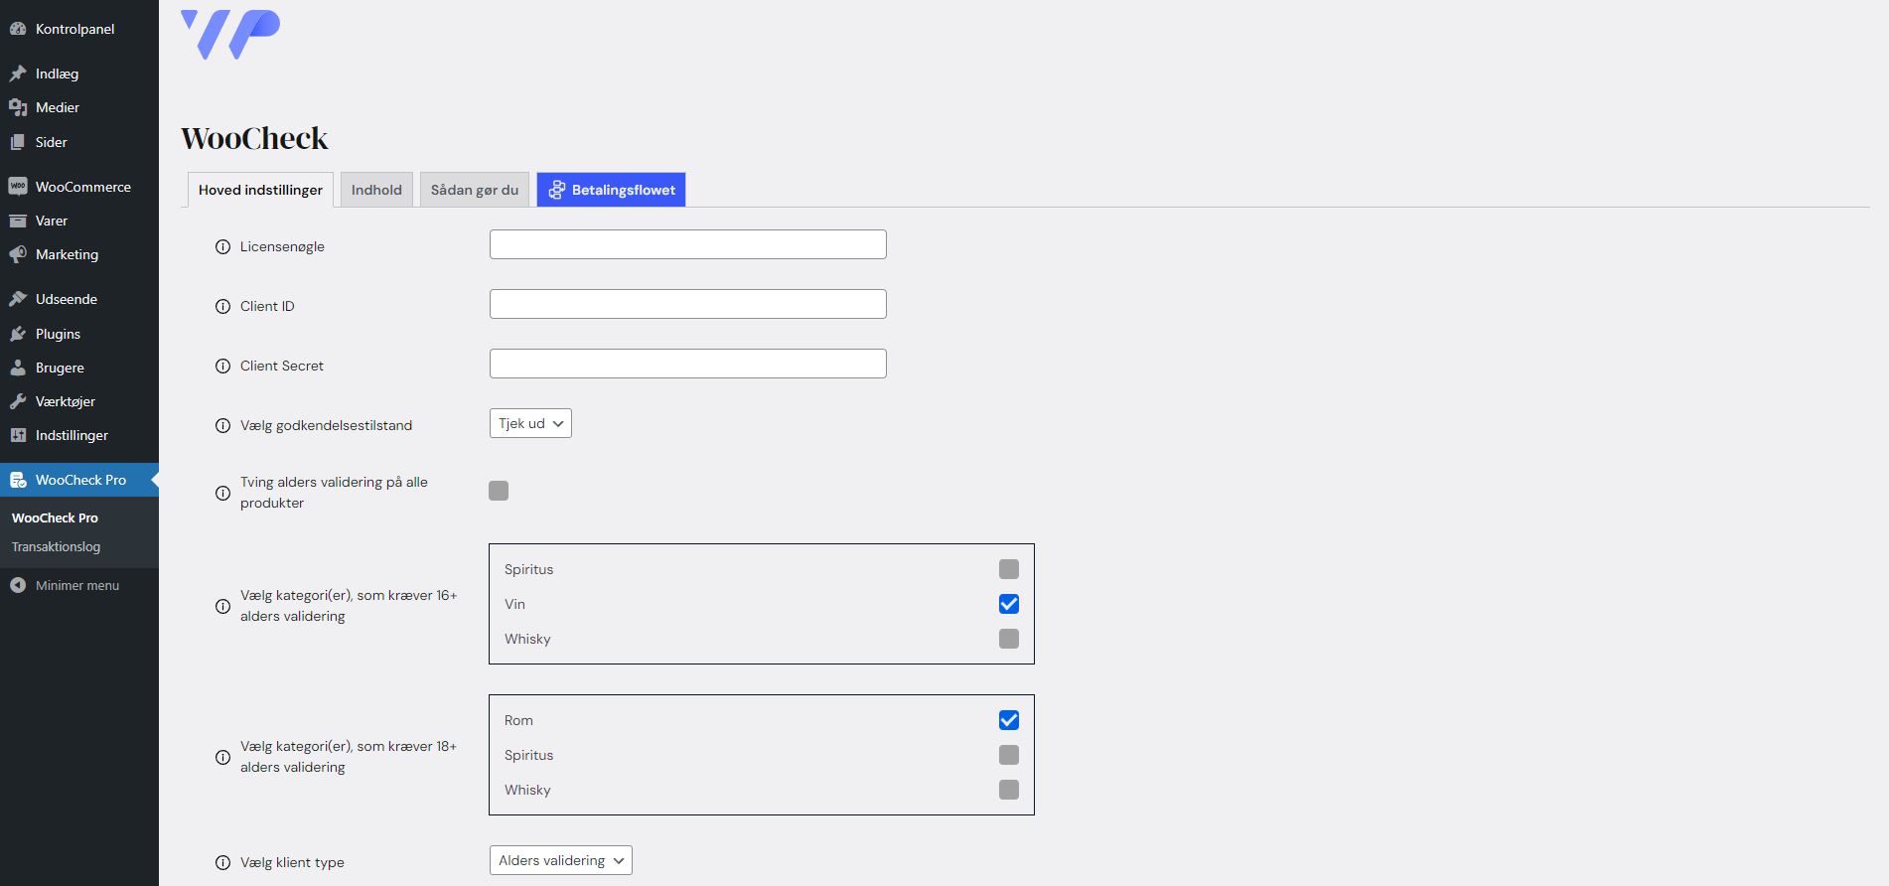
Task: Click the Betalingsflowet button
Action: tap(611, 190)
